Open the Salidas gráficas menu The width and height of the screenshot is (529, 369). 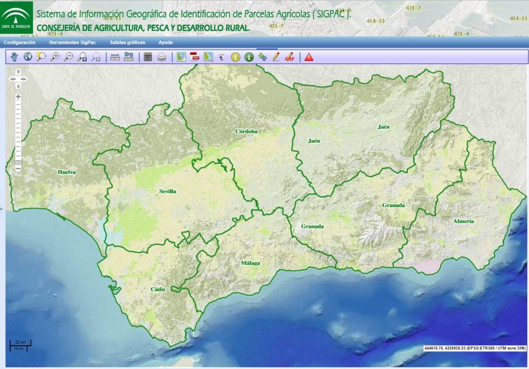click(x=127, y=42)
